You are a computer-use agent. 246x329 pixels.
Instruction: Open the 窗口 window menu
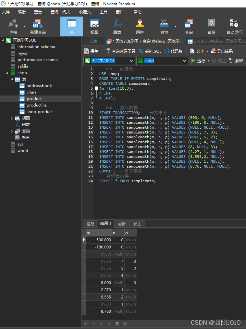120,12
